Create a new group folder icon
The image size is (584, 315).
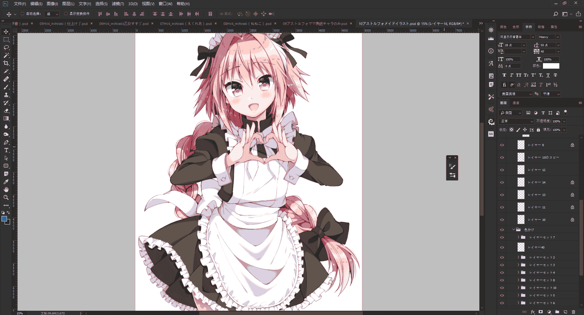click(x=557, y=312)
